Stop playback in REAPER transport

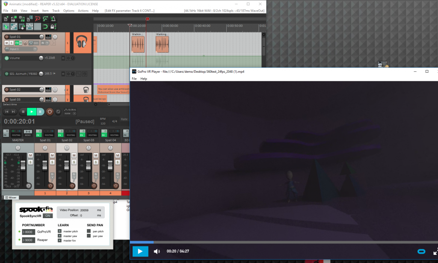pos(23,112)
